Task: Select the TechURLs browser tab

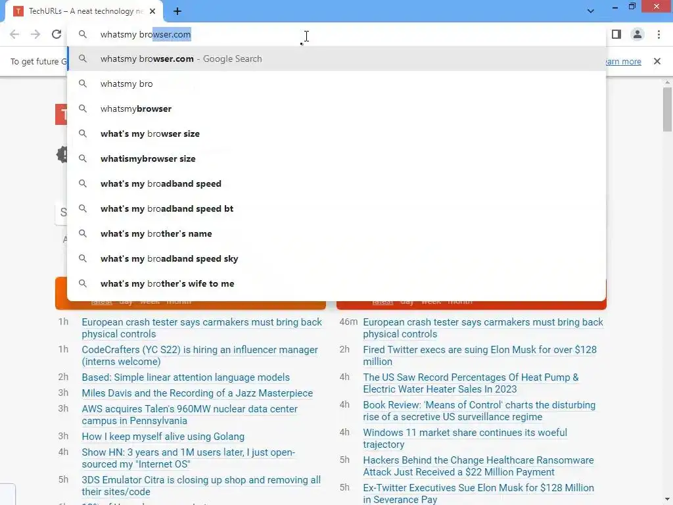Action: coord(84,11)
